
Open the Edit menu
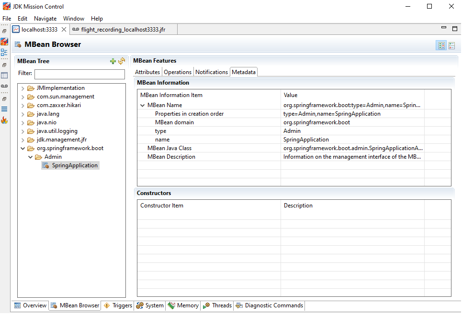(23, 19)
